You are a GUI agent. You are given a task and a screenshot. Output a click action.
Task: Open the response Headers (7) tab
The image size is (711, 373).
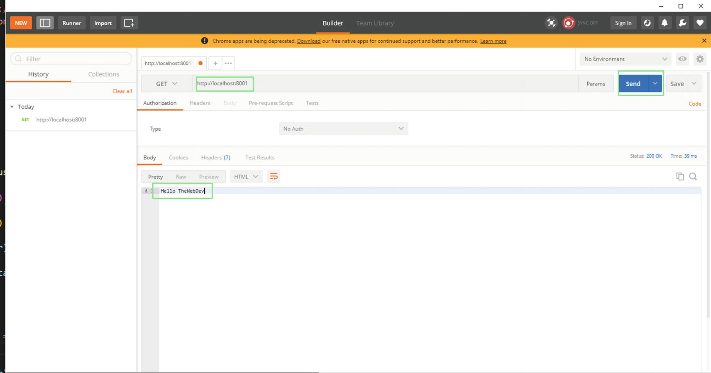(215, 157)
